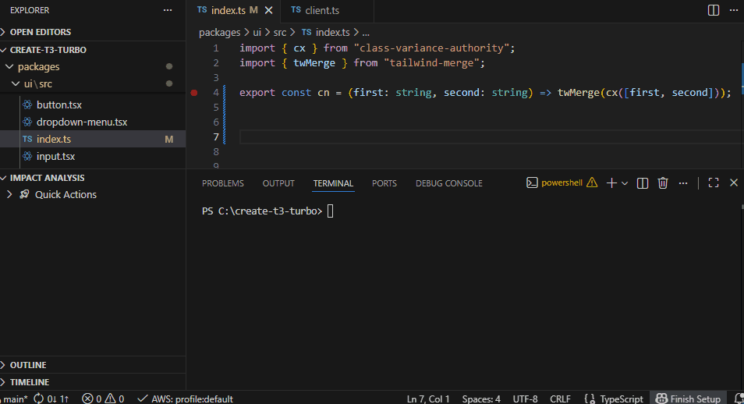744x404 pixels.
Task: Click the React icon of button.tsx
Action: pos(27,105)
